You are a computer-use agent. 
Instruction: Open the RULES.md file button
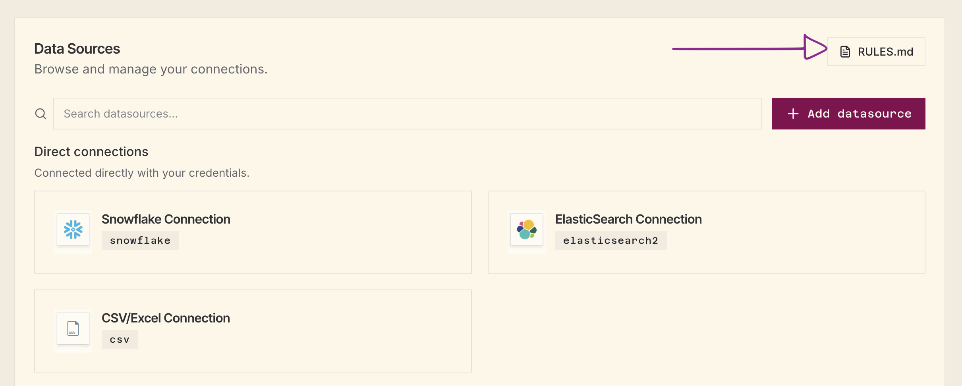coord(876,52)
